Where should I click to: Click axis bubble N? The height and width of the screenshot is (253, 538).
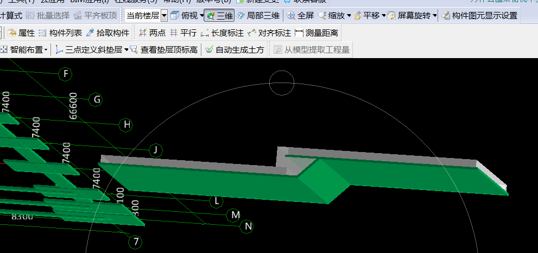pyautogui.click(x=247, y=226)
